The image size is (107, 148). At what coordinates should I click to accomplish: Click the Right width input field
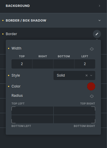coord(43,64)
